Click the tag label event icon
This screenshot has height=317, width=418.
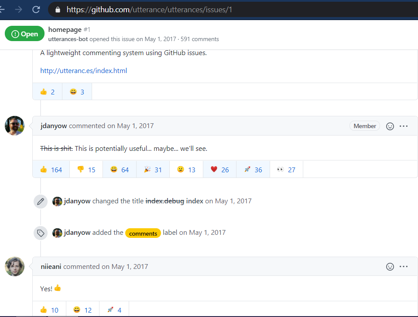(x=41, y=233)
